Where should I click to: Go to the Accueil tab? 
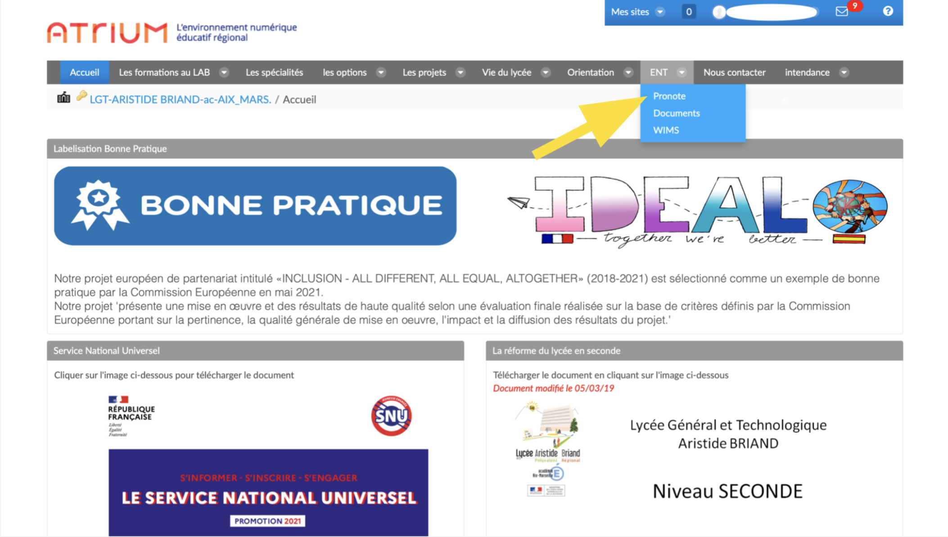point(84,72)
